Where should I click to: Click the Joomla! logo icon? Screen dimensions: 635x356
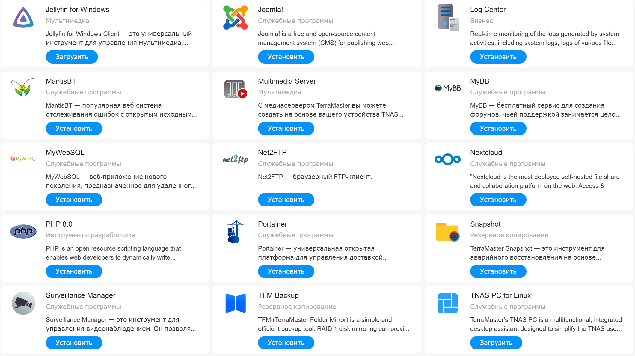pos(236,17)
